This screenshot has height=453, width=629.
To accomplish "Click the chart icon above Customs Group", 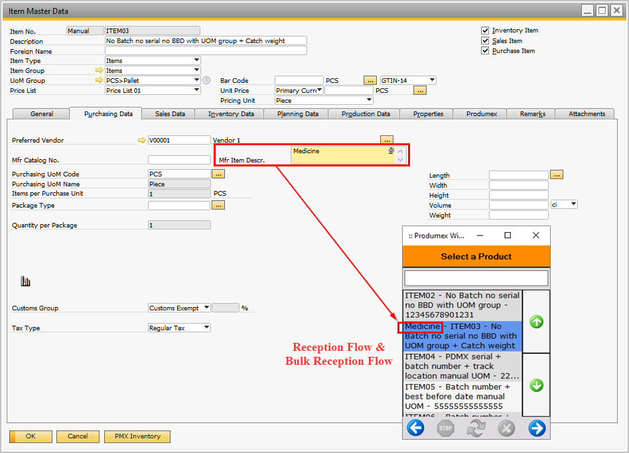I will click(26, 281).
